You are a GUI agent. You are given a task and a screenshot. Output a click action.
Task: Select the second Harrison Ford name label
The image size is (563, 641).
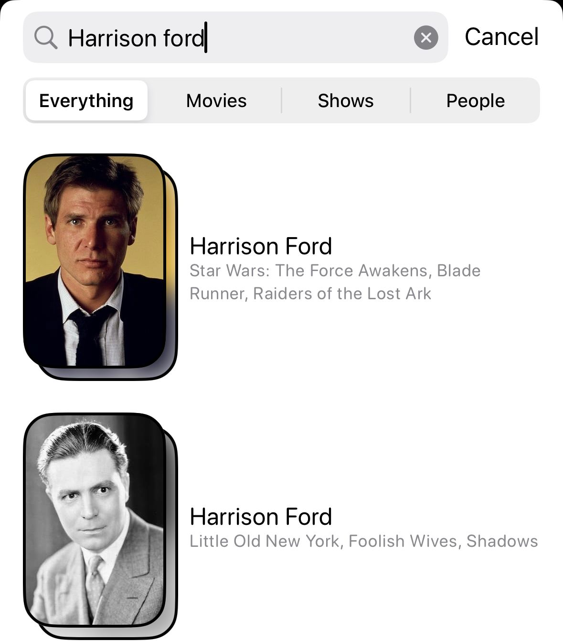[261, 517]
